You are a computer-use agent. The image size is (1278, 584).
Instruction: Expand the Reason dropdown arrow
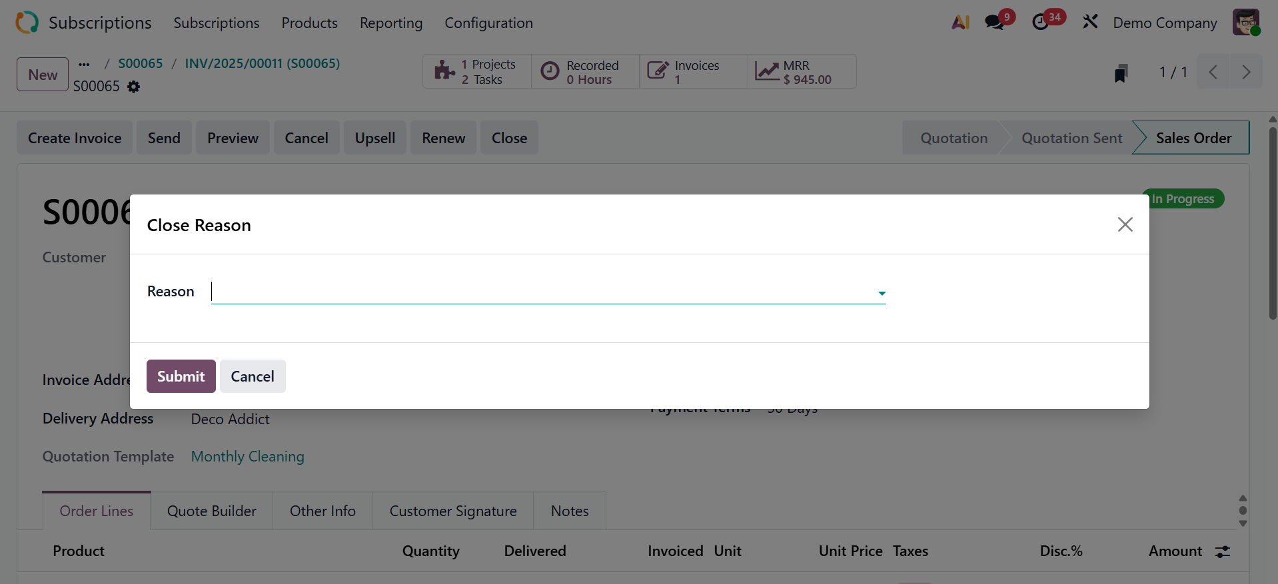tap(882, 293)
